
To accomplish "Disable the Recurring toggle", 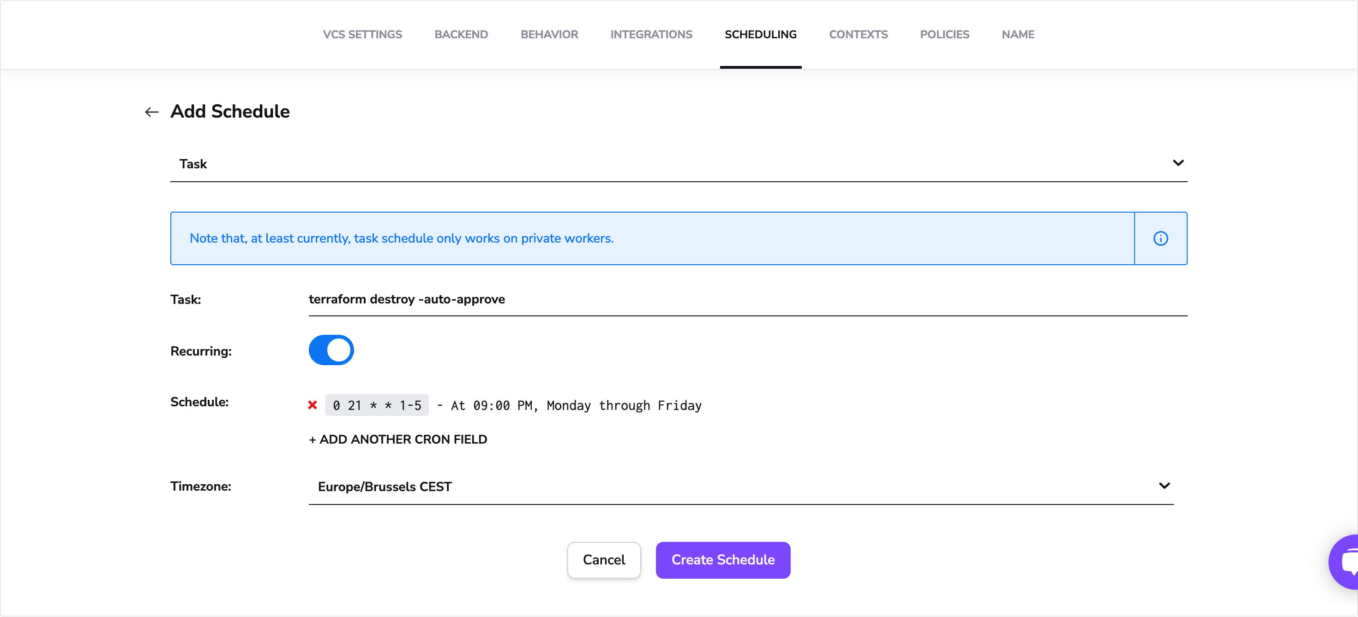I will click(331, 350).
